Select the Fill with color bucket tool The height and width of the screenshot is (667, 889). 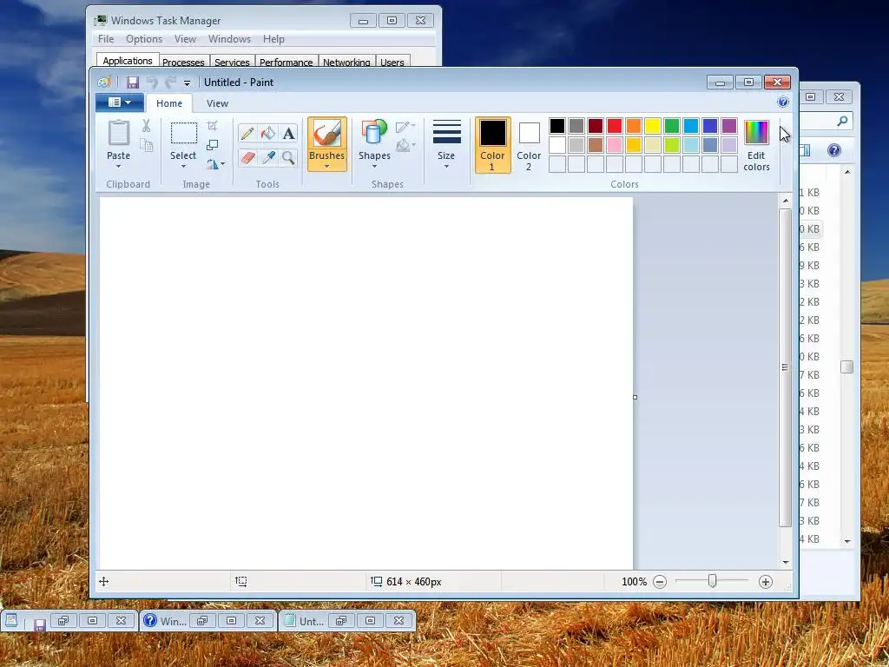pos(268,133)
